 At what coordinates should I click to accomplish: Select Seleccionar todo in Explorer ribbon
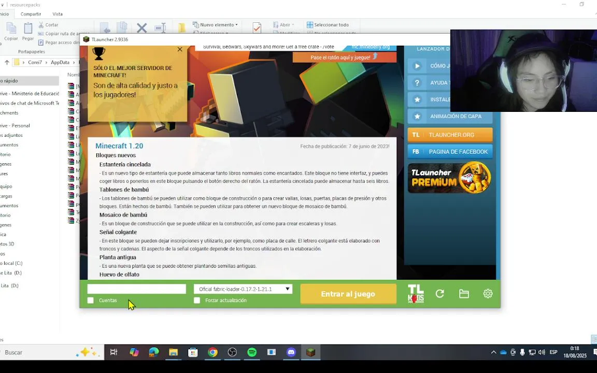coord(328,25)
